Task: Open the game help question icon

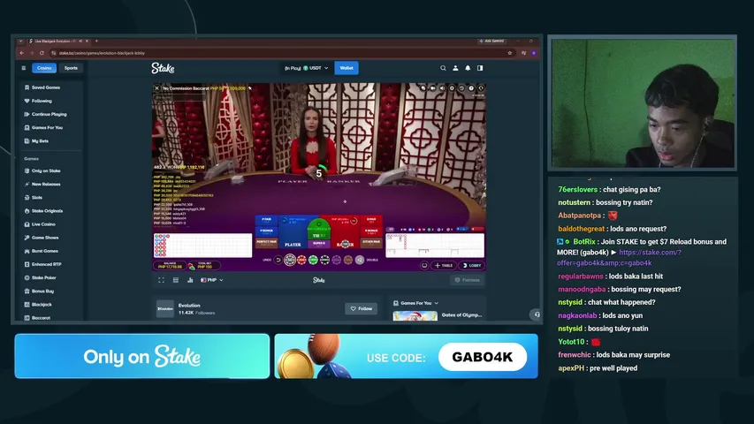Action: coord(471,88)
